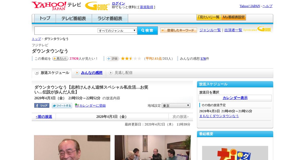Image resolution: width=305 pixels, height=160 pixels.
Task: Click the 27920 viewers count text
Action: click(74, 59)
